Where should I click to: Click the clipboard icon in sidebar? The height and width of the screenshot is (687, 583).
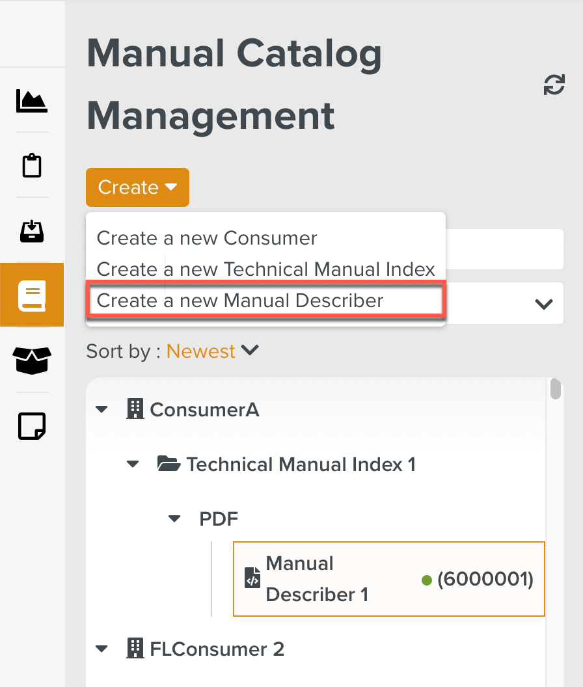(x=32, y=166)
